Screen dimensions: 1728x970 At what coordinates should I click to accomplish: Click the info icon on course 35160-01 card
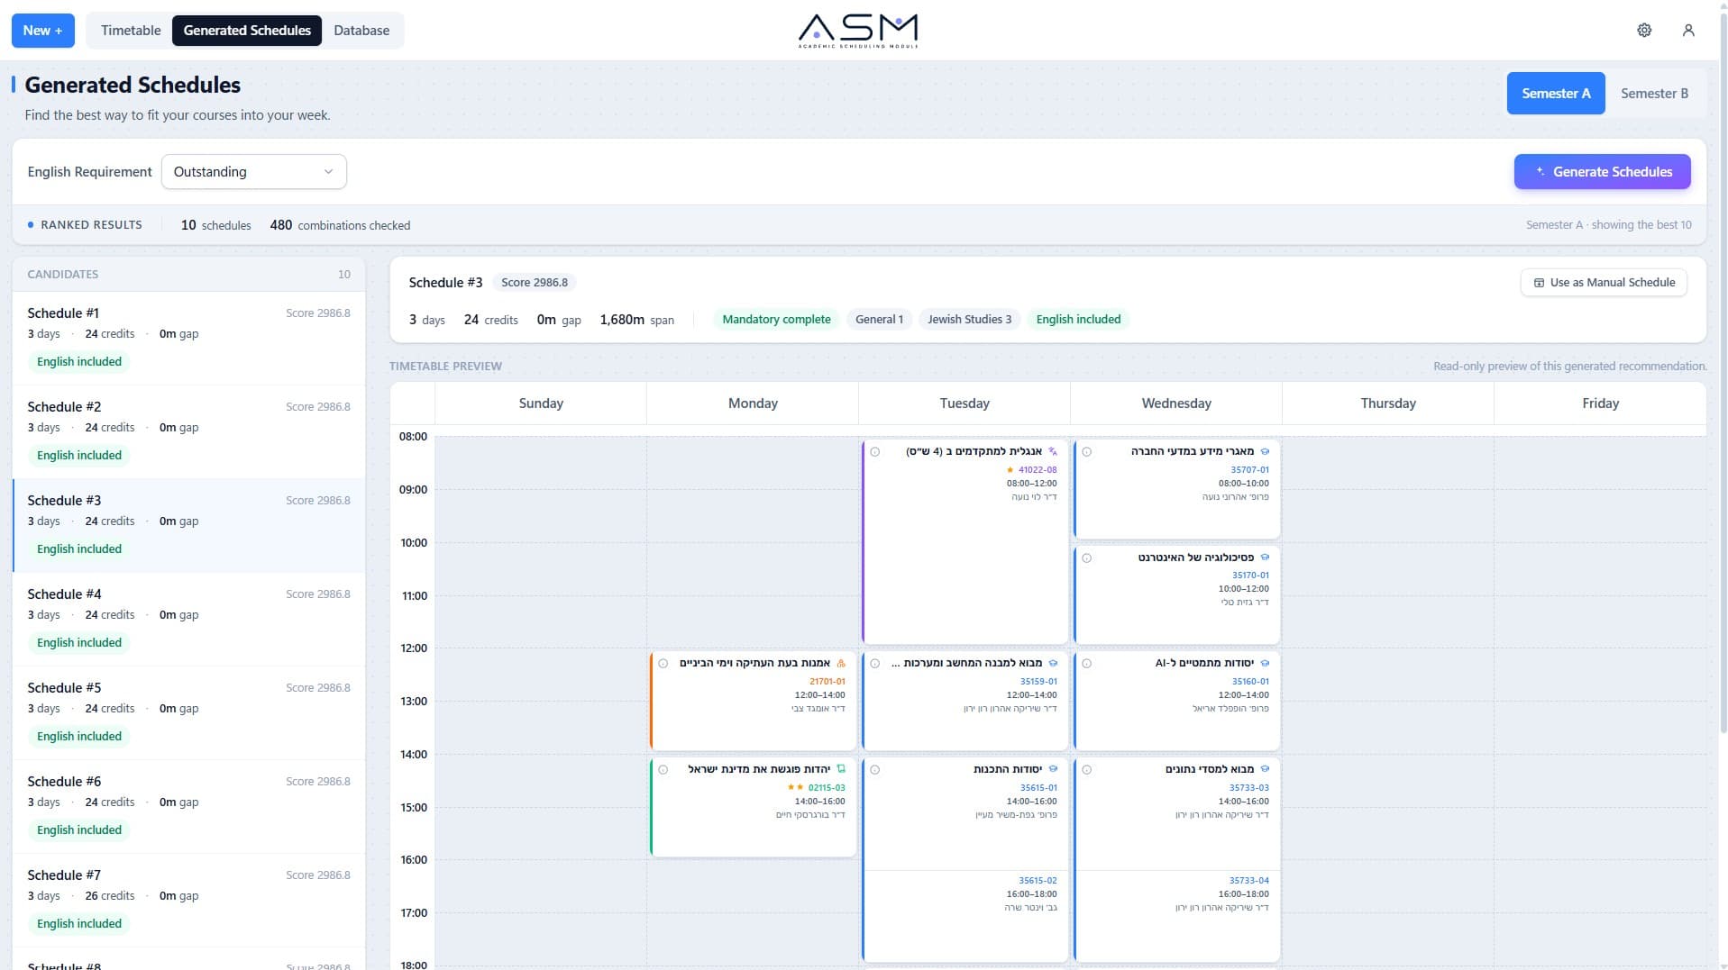pos(1086,663)
